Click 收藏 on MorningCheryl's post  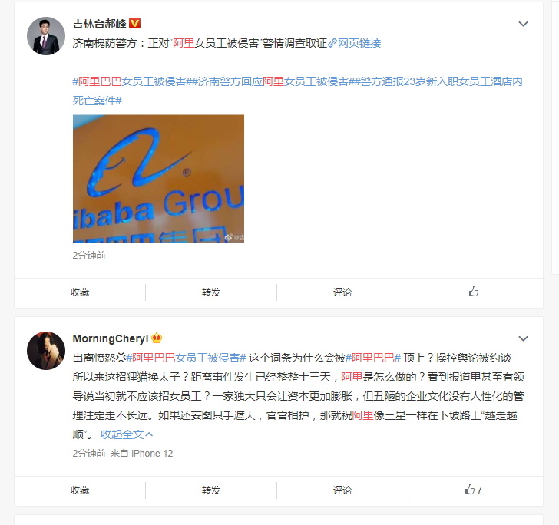[x=80, y=490]
